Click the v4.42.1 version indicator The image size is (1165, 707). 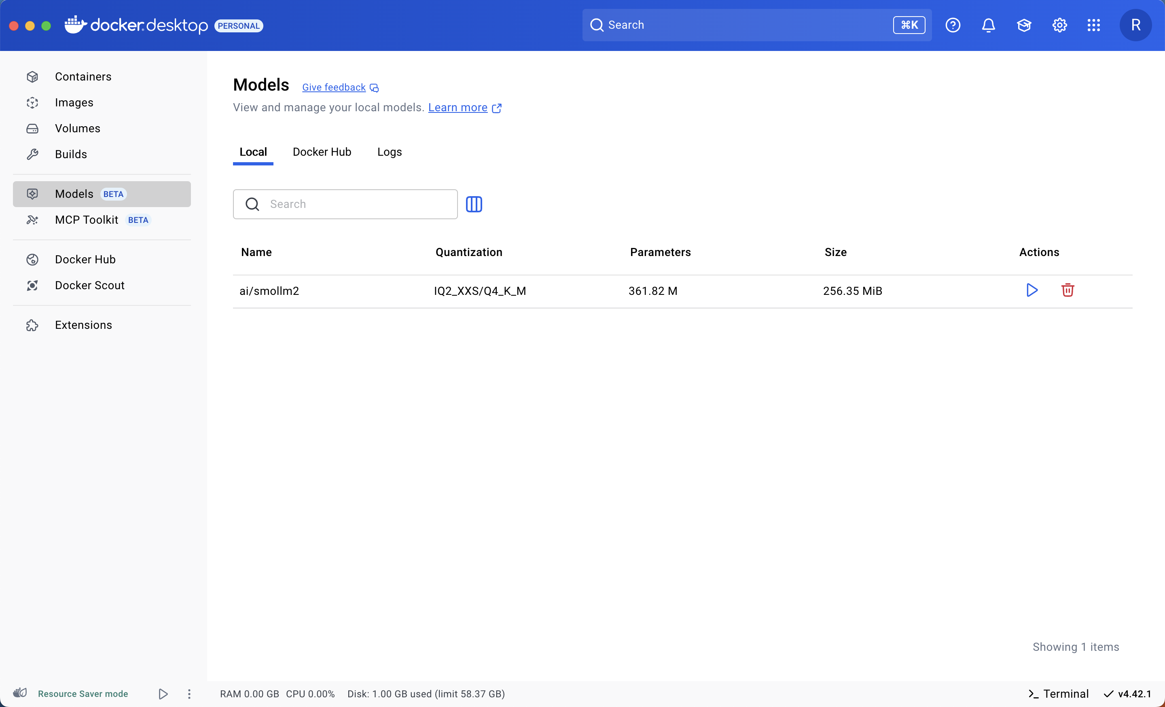(x=1127, y=694)
